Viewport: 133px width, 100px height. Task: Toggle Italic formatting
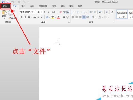tap(25, 17)
